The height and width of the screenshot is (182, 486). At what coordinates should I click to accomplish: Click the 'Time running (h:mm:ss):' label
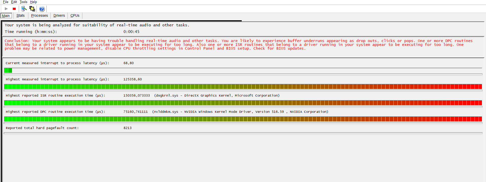(31, 32)
